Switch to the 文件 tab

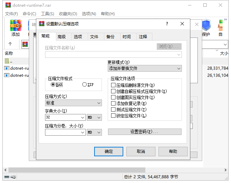(94, 37)
